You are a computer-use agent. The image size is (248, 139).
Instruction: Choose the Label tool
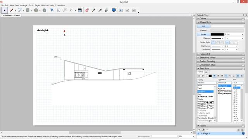click(x=65, y=10)
